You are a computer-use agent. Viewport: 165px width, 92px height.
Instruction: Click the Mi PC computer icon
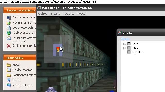click(x=9, y=80)
